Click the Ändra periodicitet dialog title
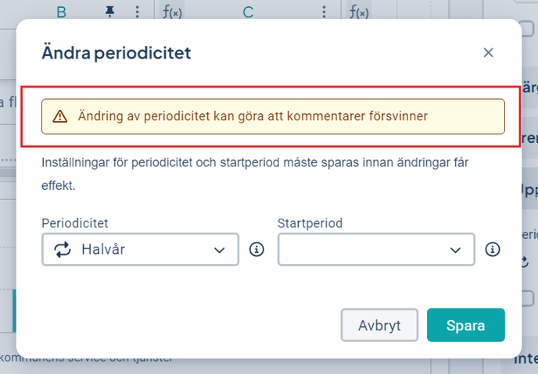Image resolution: width=538 pixels, height=374 pixels. click(116, 53)
